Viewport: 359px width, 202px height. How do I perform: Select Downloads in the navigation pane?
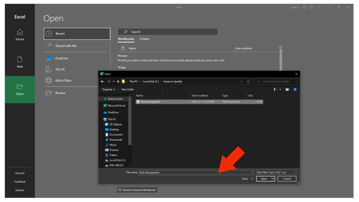pos(114,140)
